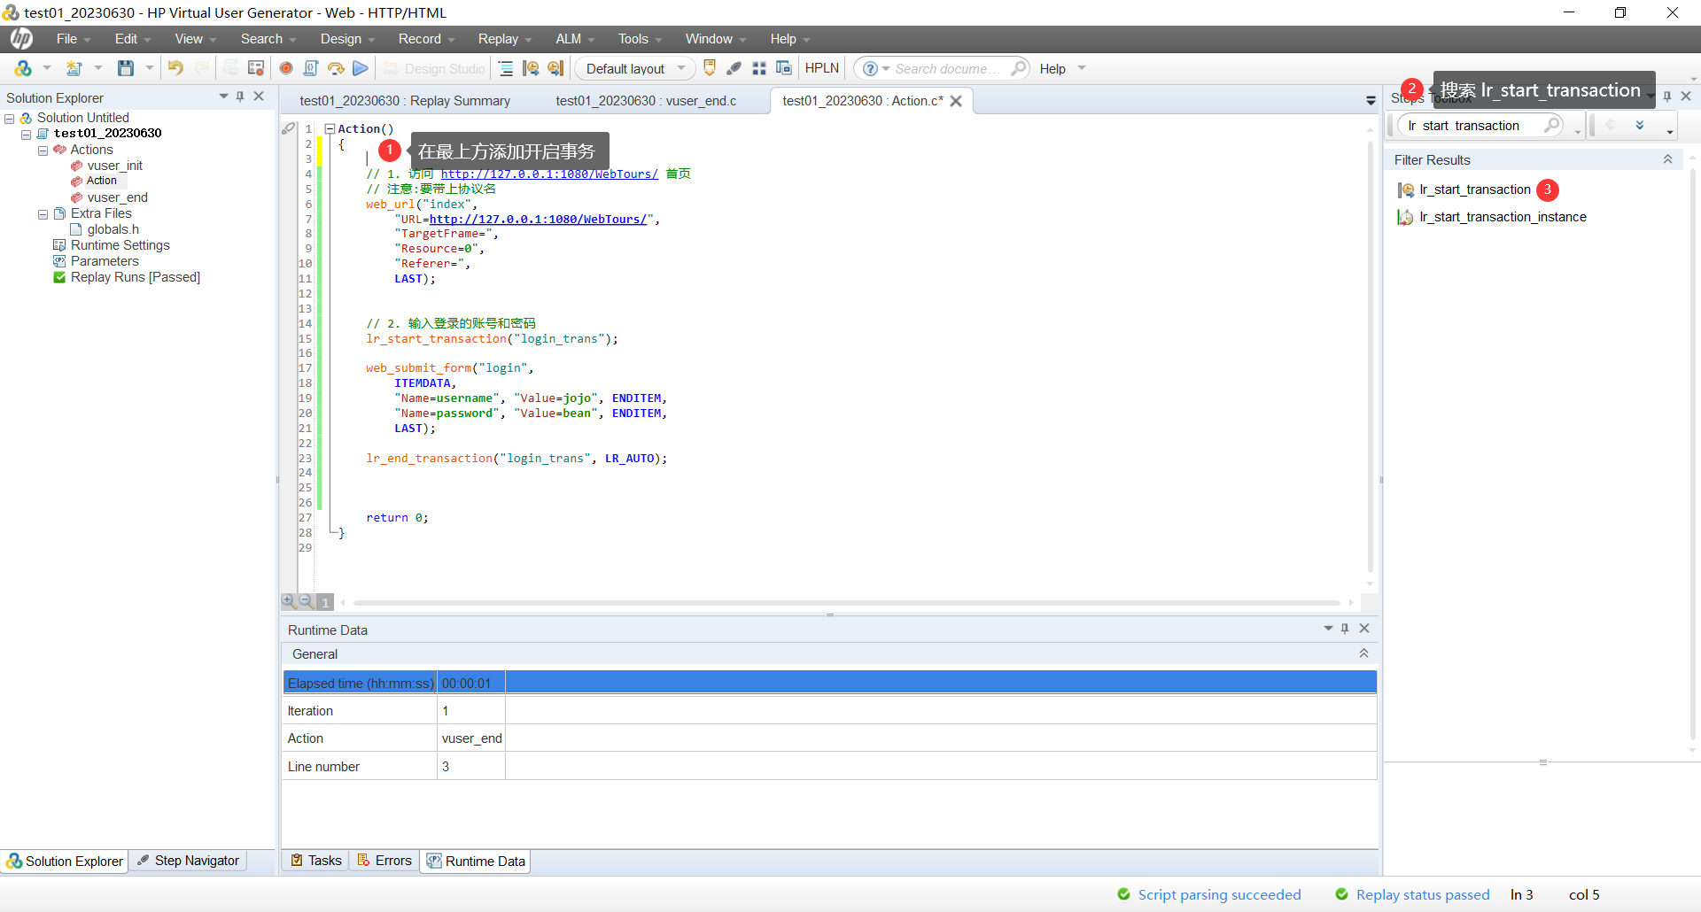This screenshot has height=912, width=1701.
Task: Collapse the General section in Runtime Data
Action: [1363, 653]
